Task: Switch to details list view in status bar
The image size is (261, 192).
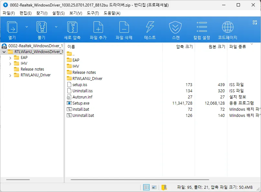Action: [146, 187]
